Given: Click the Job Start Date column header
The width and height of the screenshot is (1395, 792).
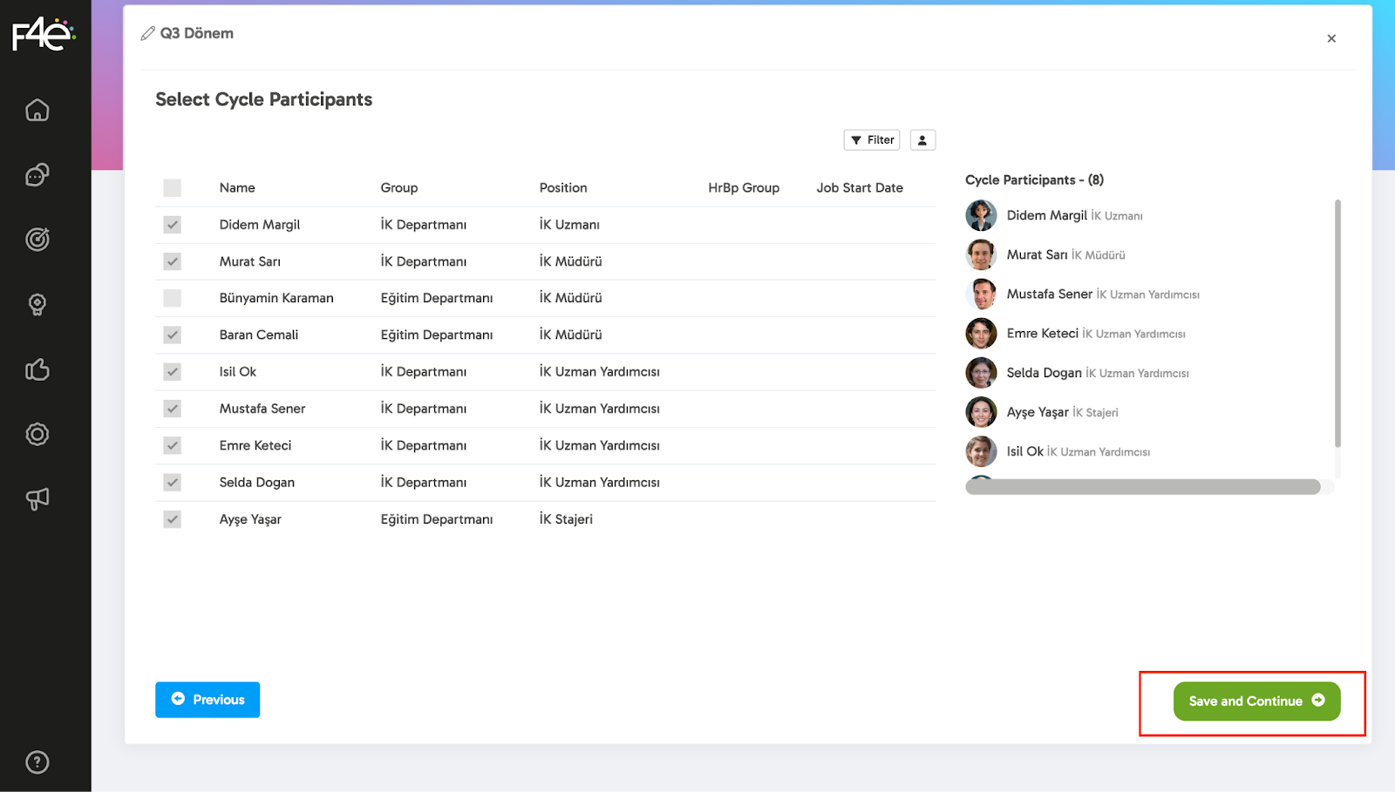Looking at the screenshot, I should (859, 188).
